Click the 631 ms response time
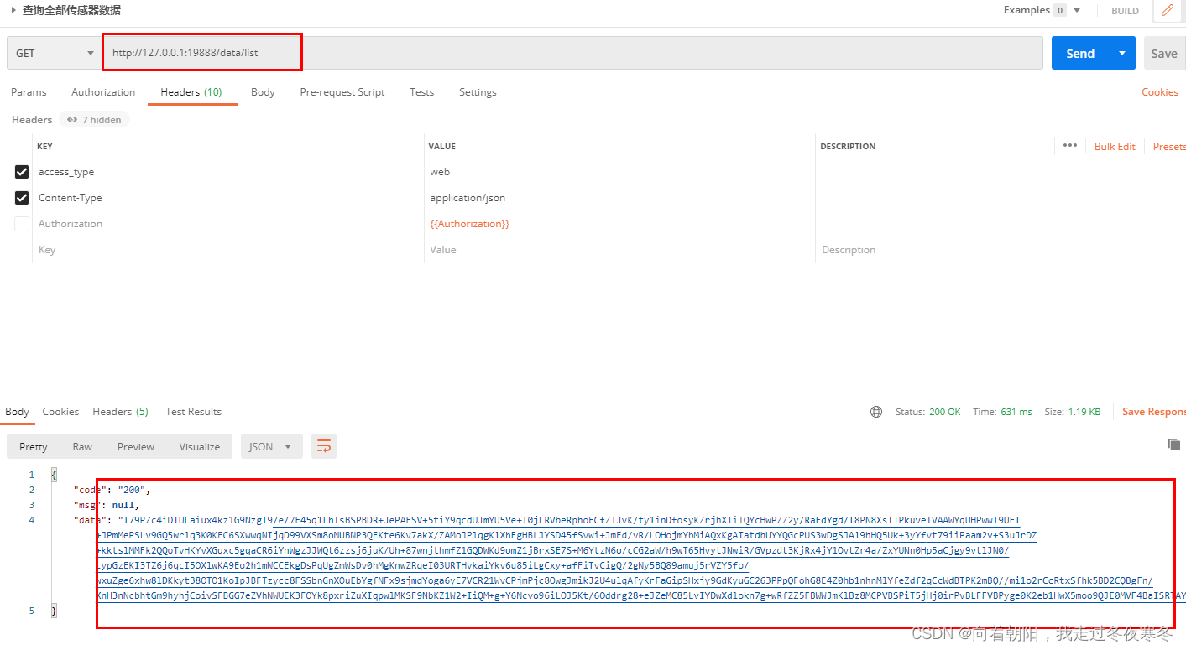Image resolution: width=1186 pixels, height=650 pixels. point(1016,412)
